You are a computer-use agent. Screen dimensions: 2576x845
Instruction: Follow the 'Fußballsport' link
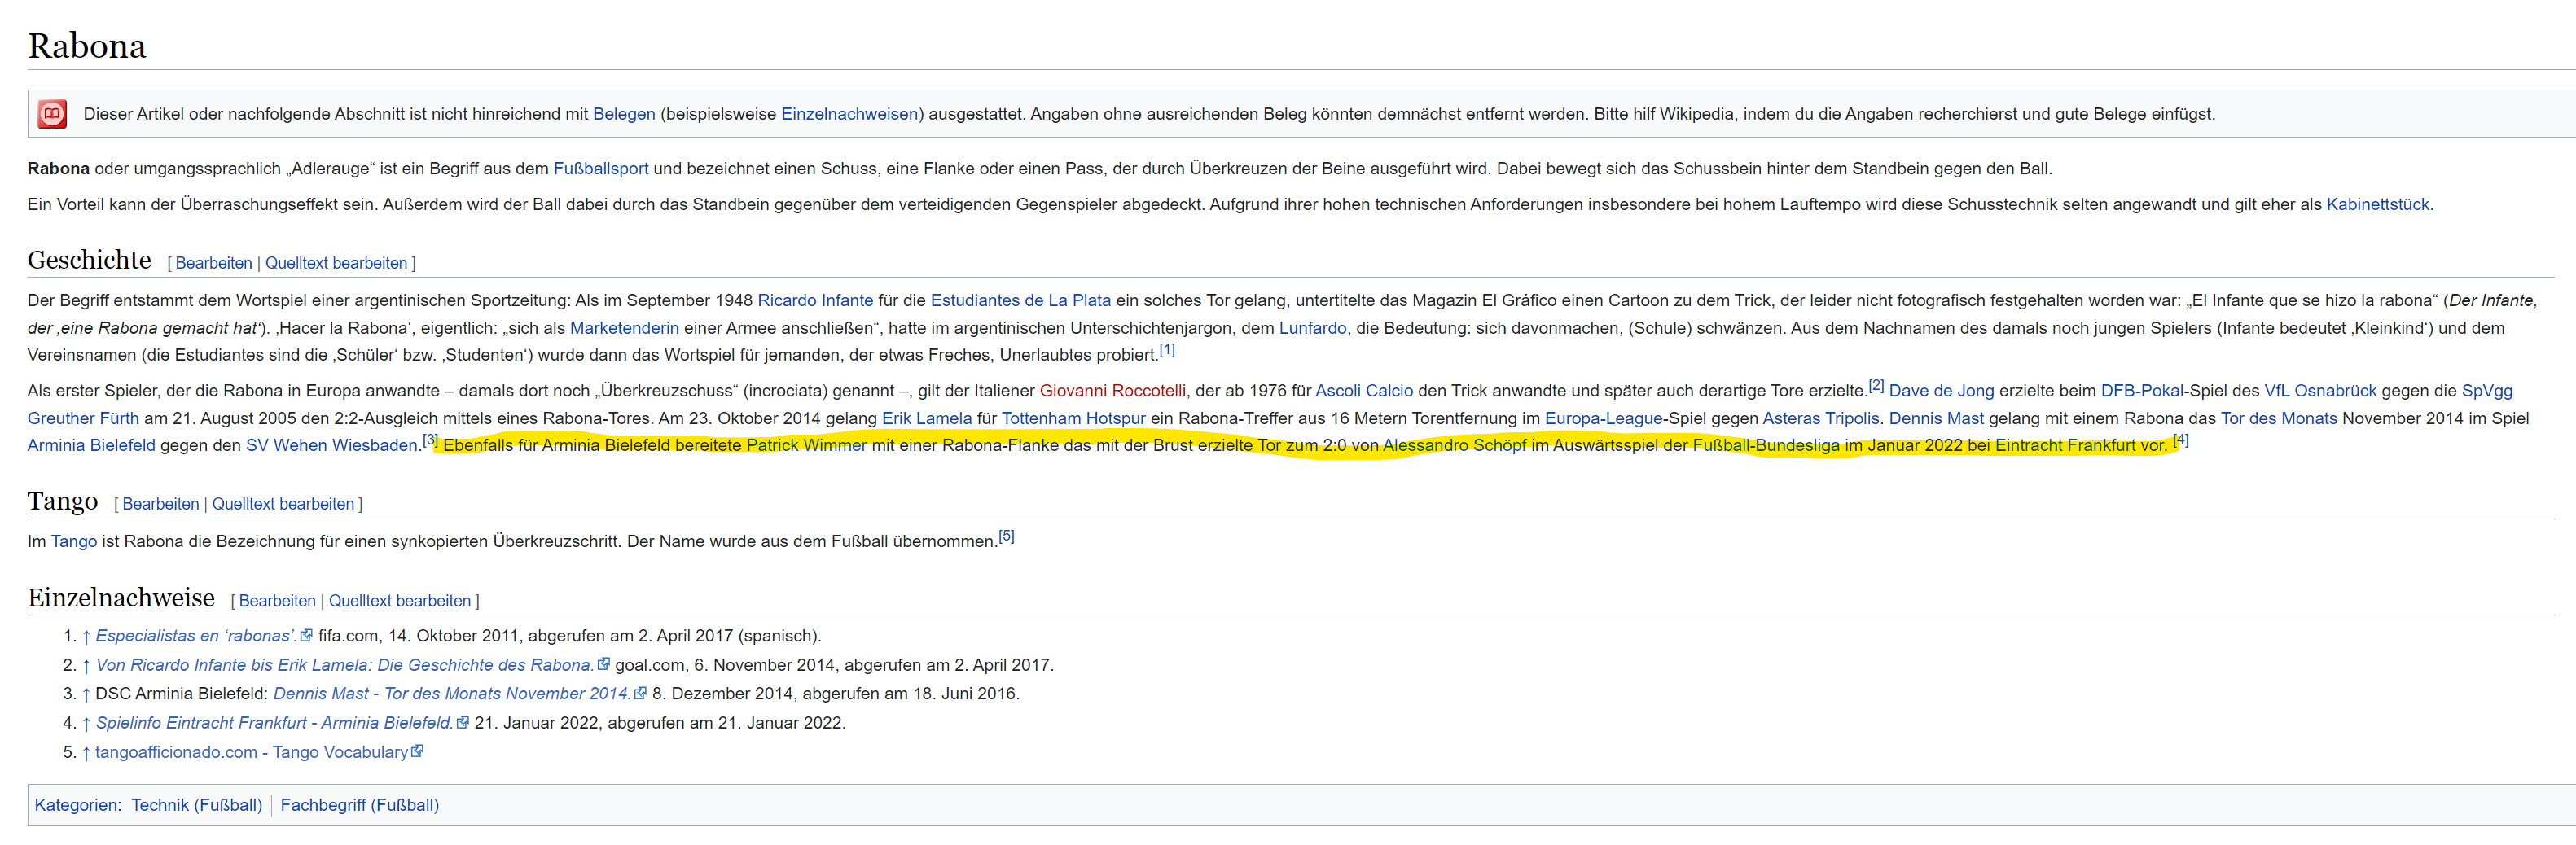click(601, 168)
